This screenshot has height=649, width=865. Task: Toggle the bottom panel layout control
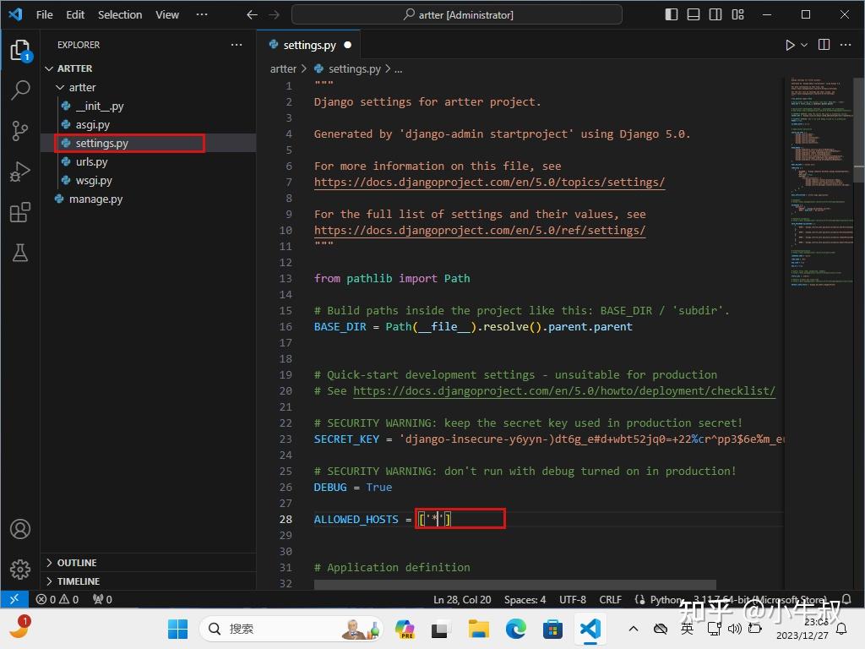coord(693,14)
